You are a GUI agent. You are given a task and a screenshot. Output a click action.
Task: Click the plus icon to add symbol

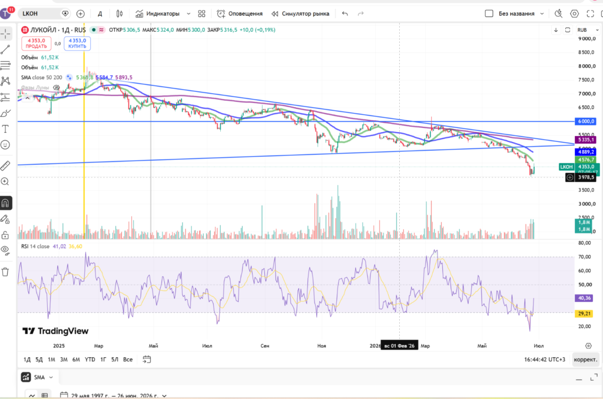pos(80,14)
